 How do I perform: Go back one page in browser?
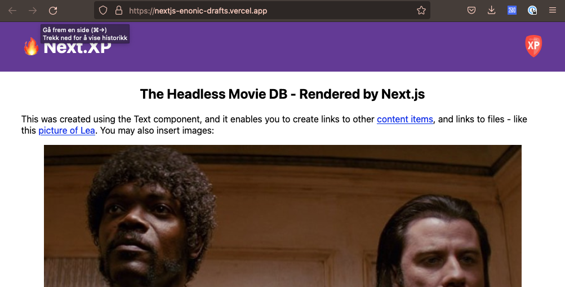point(12,11)
